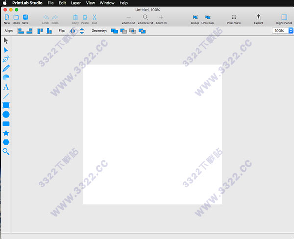Select the Star shape tool

[x=6, y=133]
